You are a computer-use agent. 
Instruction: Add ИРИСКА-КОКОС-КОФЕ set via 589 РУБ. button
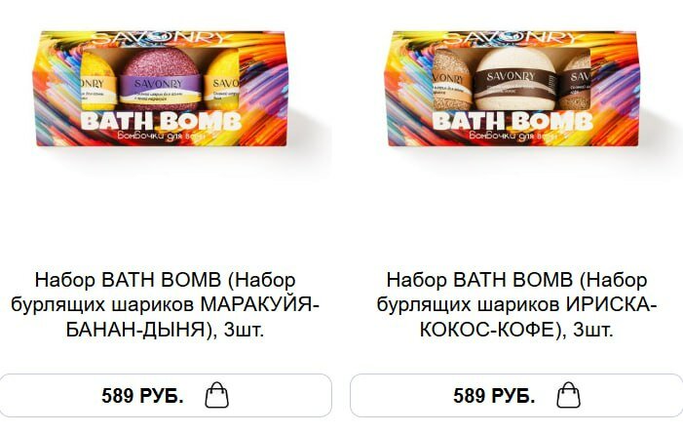(x=516, y=395)
